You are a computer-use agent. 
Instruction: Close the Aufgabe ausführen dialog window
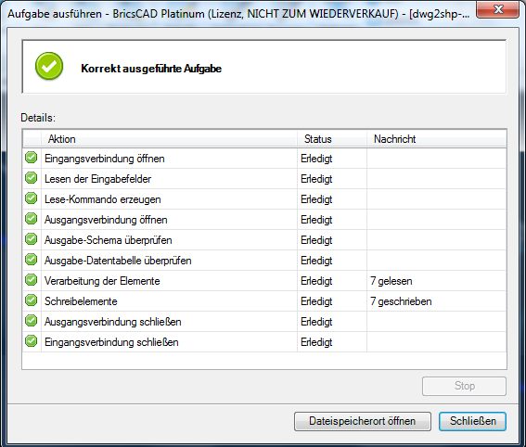click(x=498, y=9)
